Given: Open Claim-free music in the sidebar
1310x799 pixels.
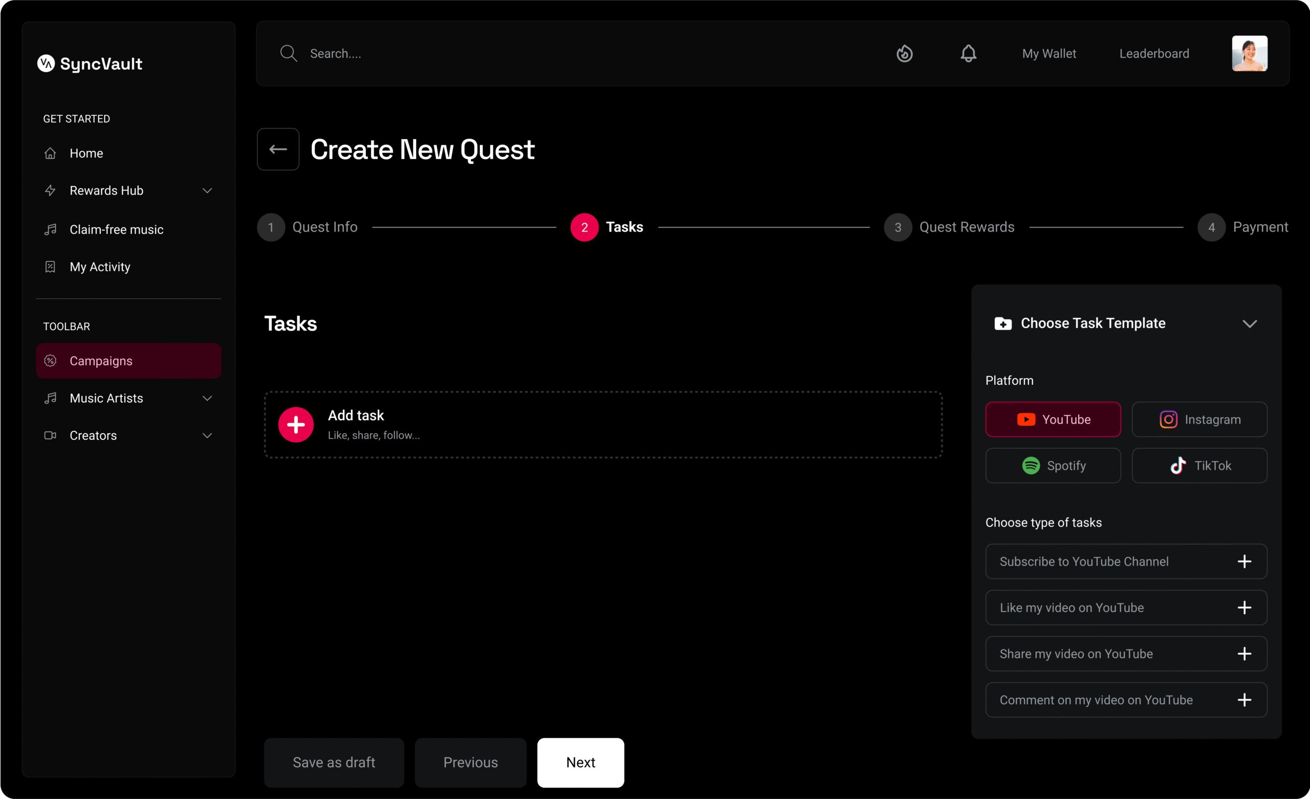Looking at the screenshot, I should (116, 229).
